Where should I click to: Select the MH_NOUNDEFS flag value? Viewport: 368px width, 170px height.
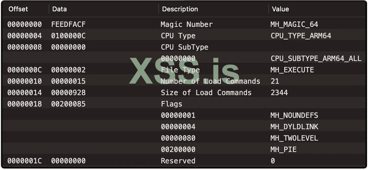(294, 116)
